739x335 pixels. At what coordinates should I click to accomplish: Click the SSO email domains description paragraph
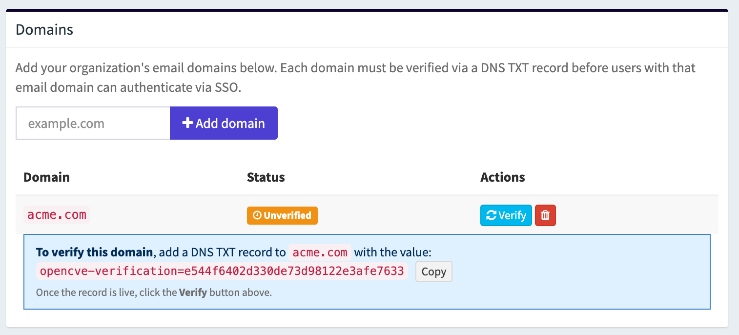pos(355,78)
